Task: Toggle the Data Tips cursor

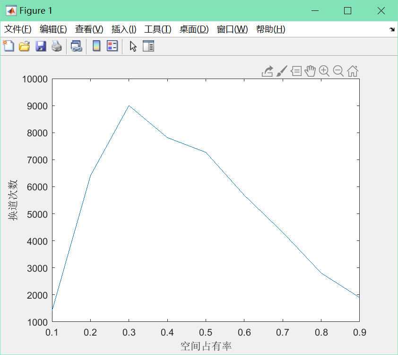Action: pyautogui.click(x=295, y=71)
